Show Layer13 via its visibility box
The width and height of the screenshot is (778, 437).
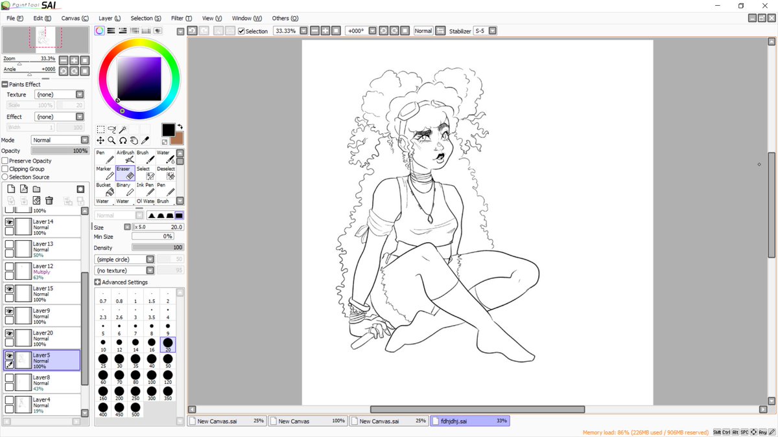[x=9, y=245]
